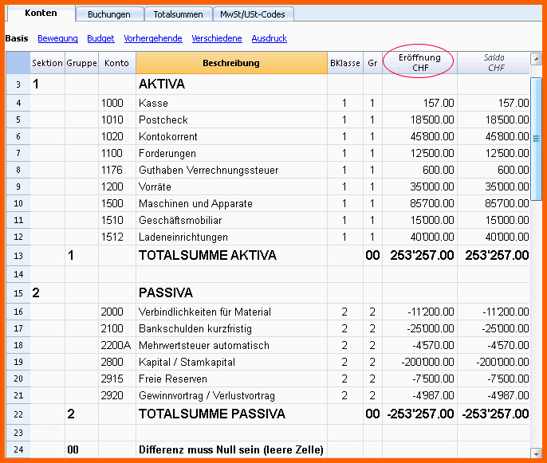Click the Beschreibung column header
The width and height of the screenshot is (547, 463).
click(x=231, y=63)
